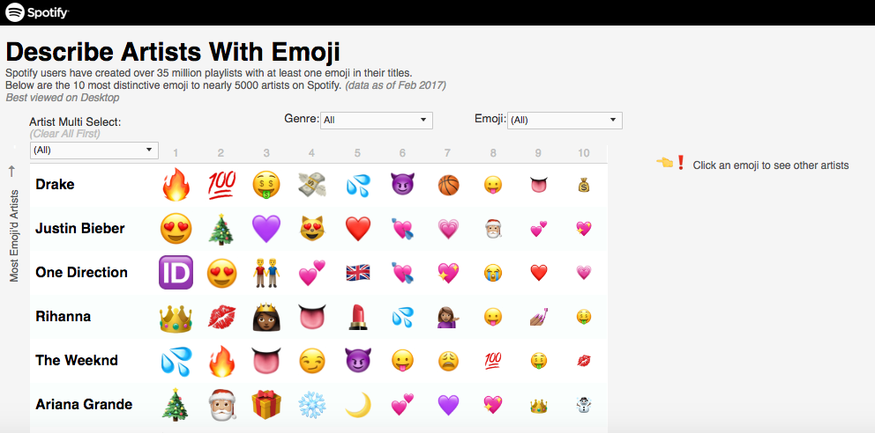Click Rihanna's lipstick emoji

click(x=358, y=317)
